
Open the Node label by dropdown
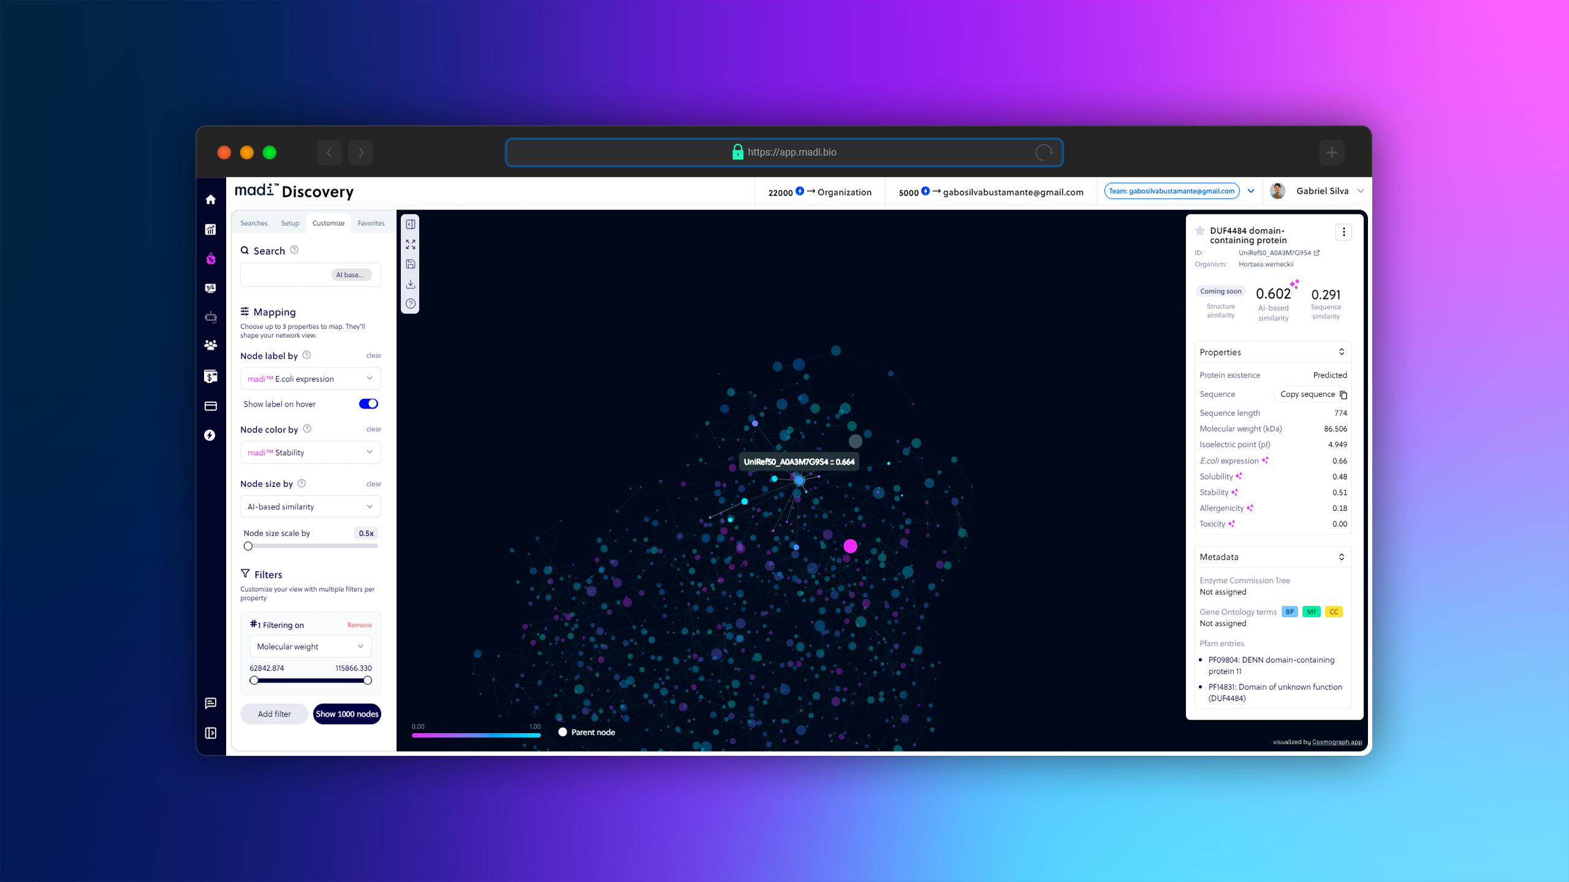pyautogui.click(x=310, y=379)
